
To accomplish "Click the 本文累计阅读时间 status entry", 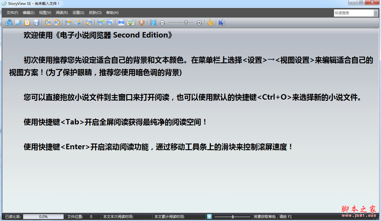I will [169, 217].
